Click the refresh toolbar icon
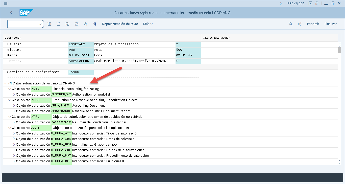The width and height of the screenshot is (345, 184). pyautogui.click(x=77, y=24)
